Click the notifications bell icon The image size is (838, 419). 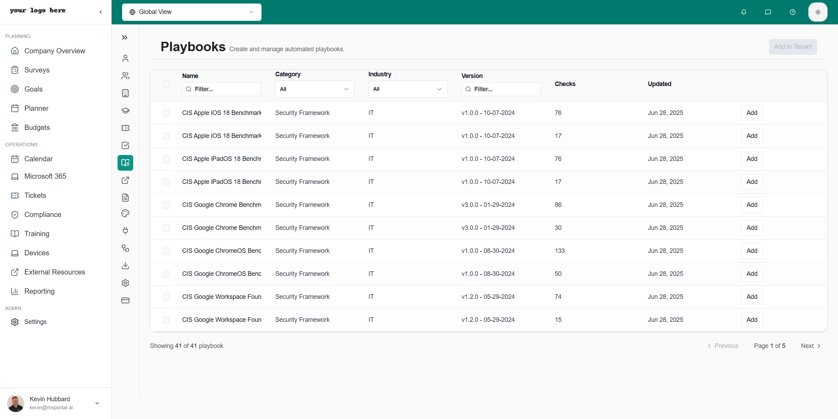[x=743, y=12]
